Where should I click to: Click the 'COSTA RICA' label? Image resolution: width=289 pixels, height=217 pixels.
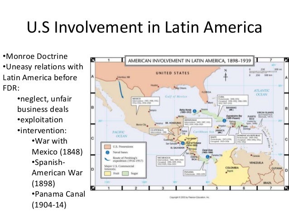tap(194, 158)
